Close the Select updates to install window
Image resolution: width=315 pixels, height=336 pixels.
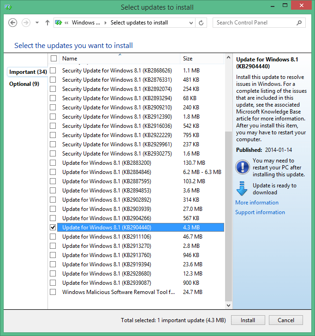click(302, 6)
